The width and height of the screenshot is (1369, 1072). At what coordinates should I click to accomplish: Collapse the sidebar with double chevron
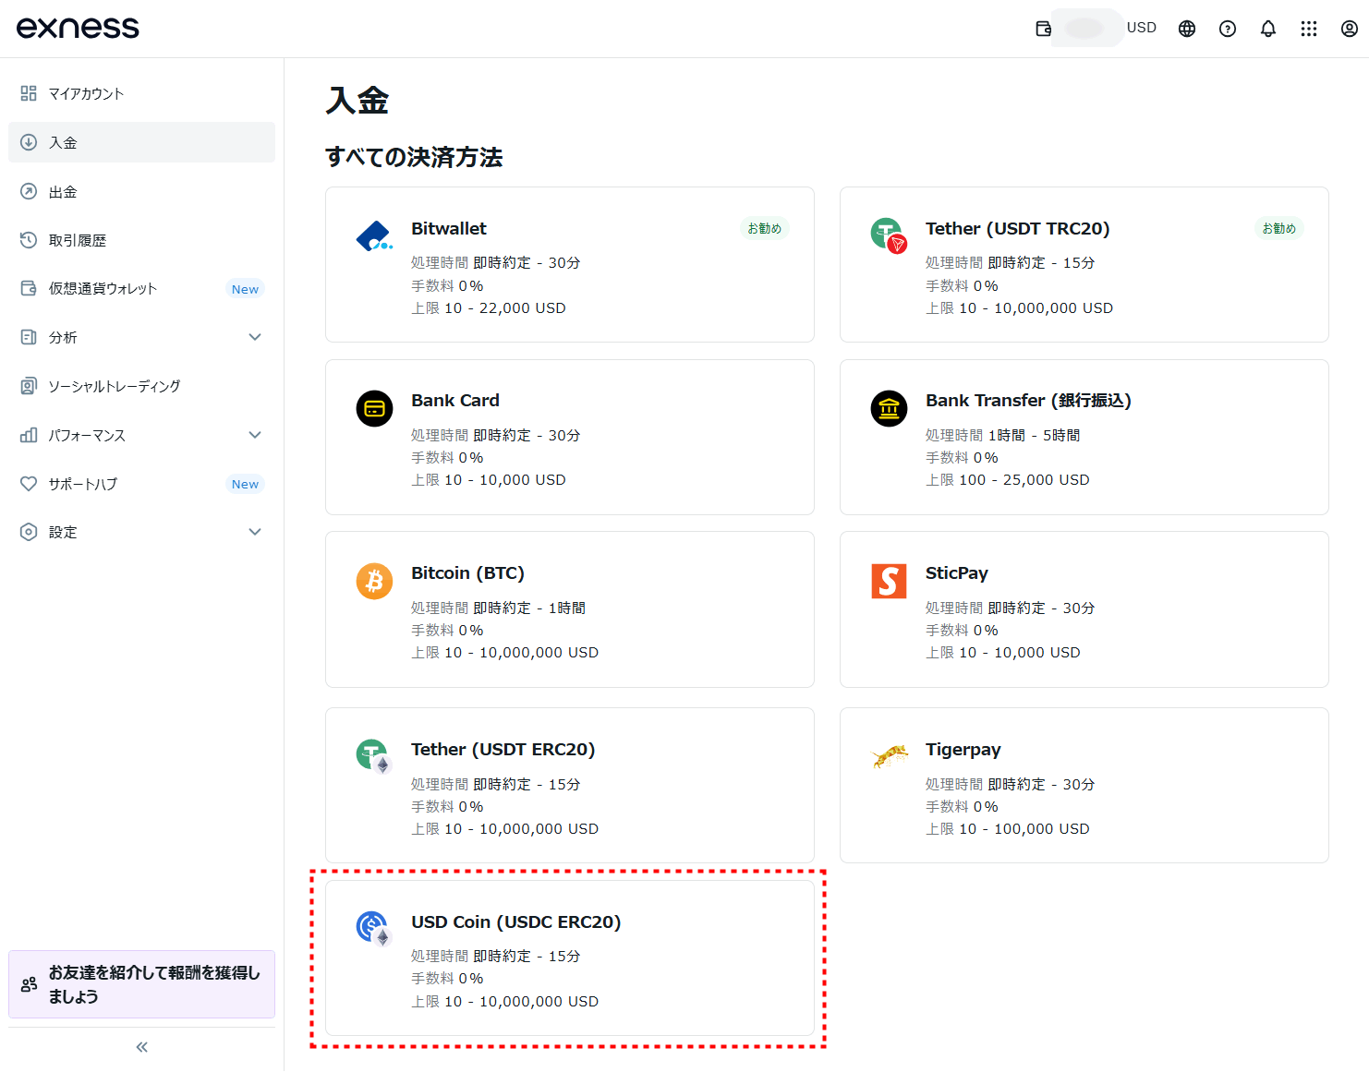pos(141,1047)
